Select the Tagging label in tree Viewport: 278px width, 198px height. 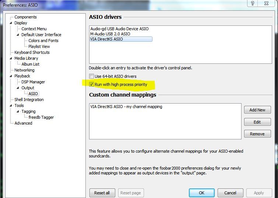click(29, 111)
